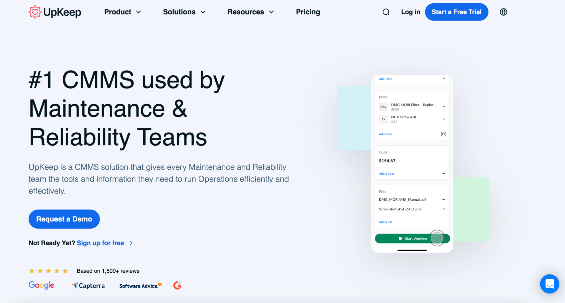The height and width of the screenshot is (303, 565).
Task: Expand the Resources dropdown menu
Action: pos(250,12)
